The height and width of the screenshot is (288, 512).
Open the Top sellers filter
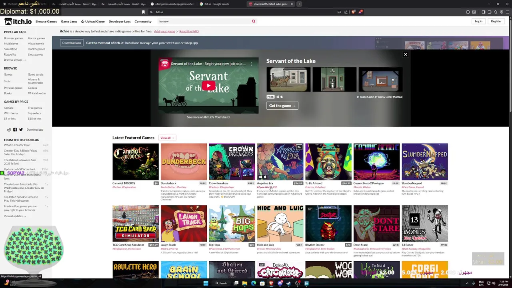click(x=34, y=113)
